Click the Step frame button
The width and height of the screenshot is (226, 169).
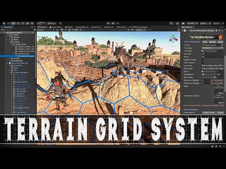118,23
